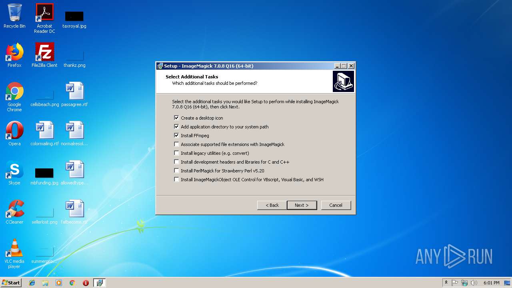Image resolution: width=512 pixels, height=288 pixels.
Task: Open Internet Explorer from the taskbar
Action: point(32,283)
